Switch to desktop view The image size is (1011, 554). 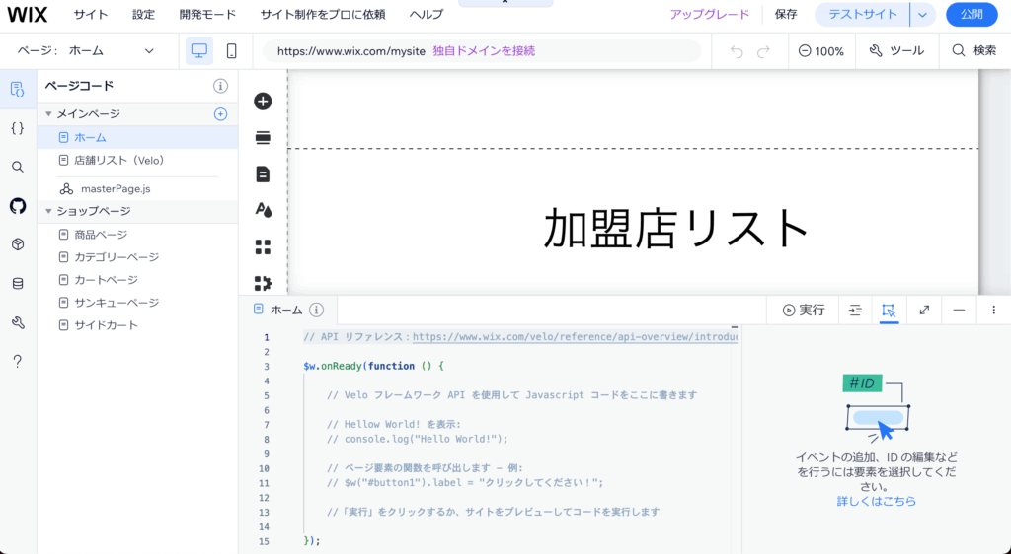[199, 51]
